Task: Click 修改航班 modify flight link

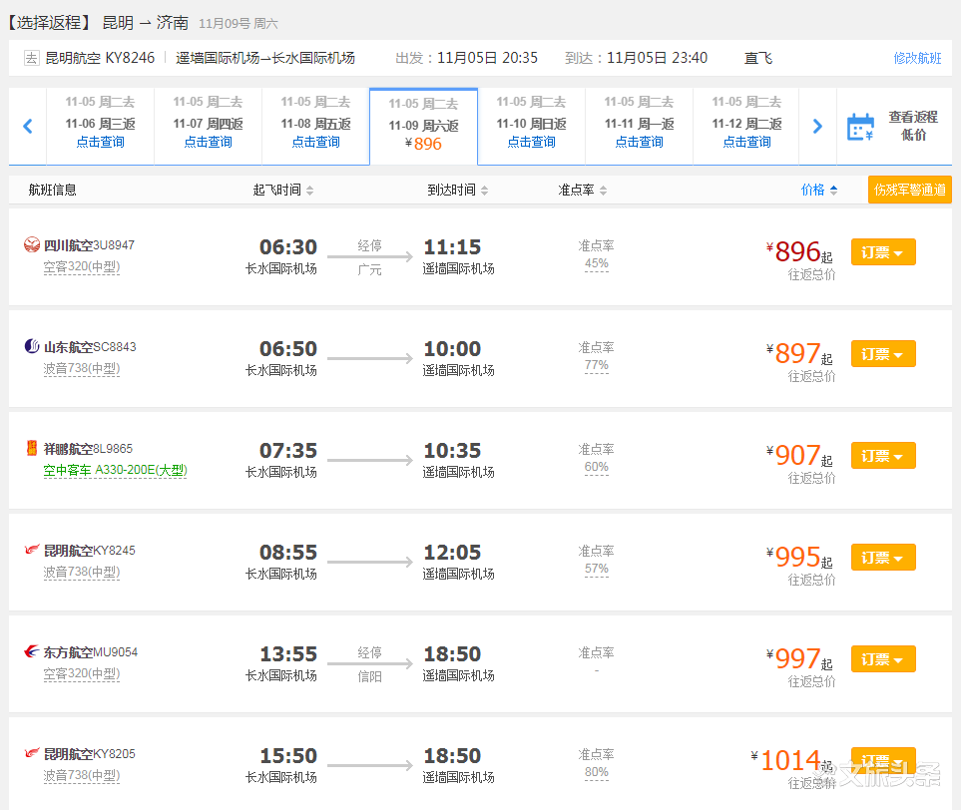Action: tap(917, 58)
